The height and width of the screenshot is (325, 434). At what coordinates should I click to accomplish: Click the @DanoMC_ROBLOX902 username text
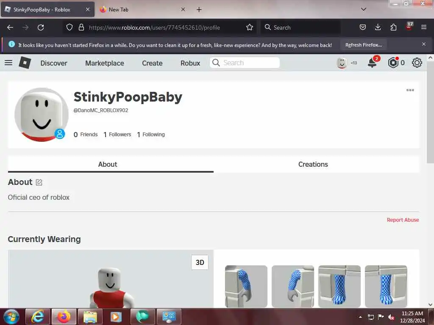tap(101, 110)
